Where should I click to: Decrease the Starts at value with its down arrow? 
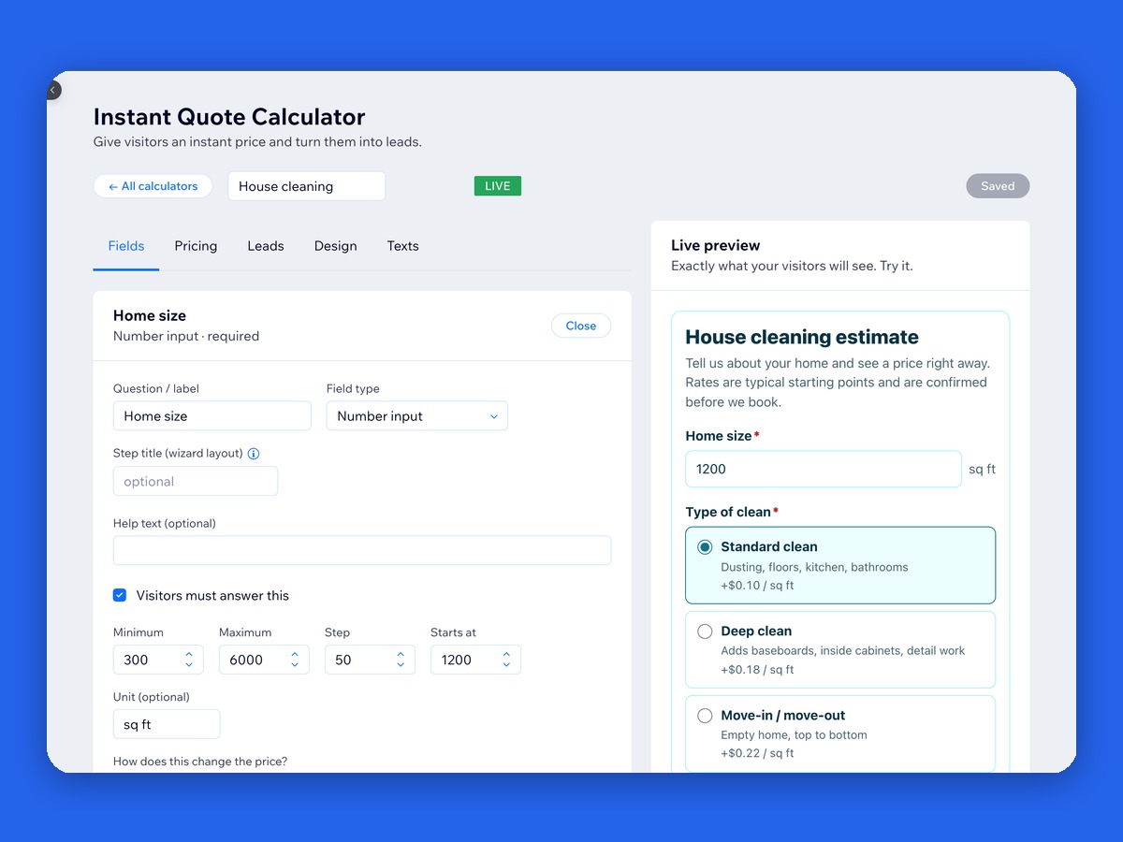506,665
